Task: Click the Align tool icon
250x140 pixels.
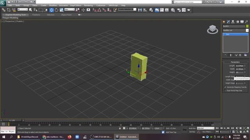Action: [145, 10]
